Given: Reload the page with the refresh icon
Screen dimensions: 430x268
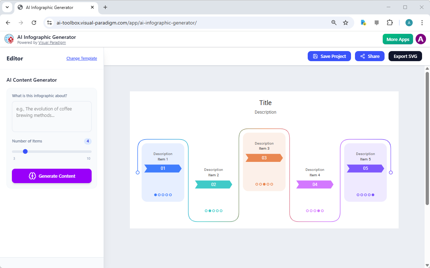Looking at the screenshot, I should pyautogui.click(x=34, y=22).
